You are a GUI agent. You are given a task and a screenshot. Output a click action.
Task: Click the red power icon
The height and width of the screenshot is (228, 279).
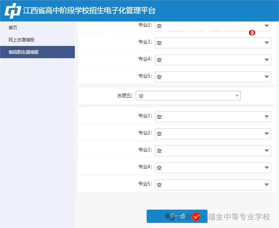click(252, 33)
